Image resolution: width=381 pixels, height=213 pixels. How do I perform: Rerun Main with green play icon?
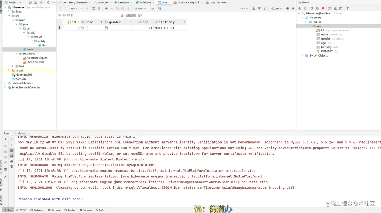6,139
